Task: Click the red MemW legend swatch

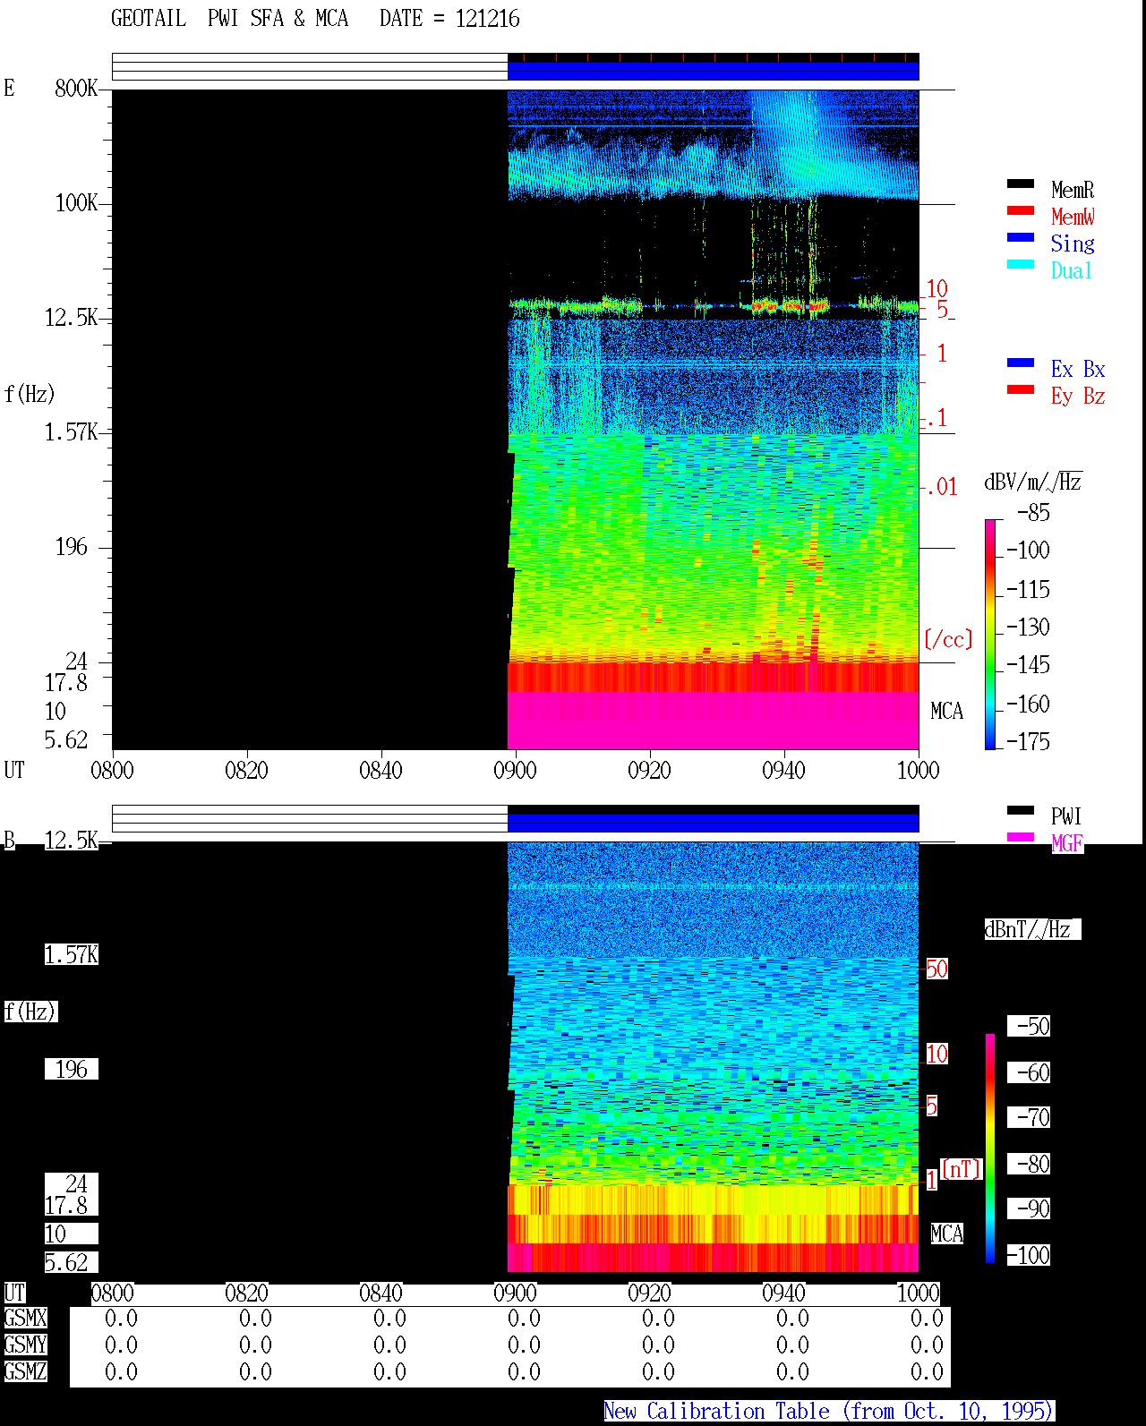Action: (1020, 210)
